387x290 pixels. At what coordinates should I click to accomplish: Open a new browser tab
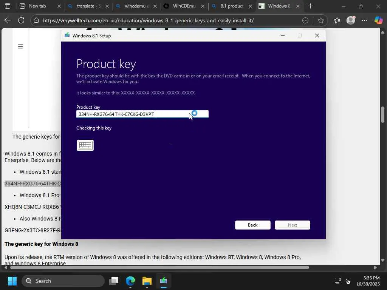pos(310,6)
